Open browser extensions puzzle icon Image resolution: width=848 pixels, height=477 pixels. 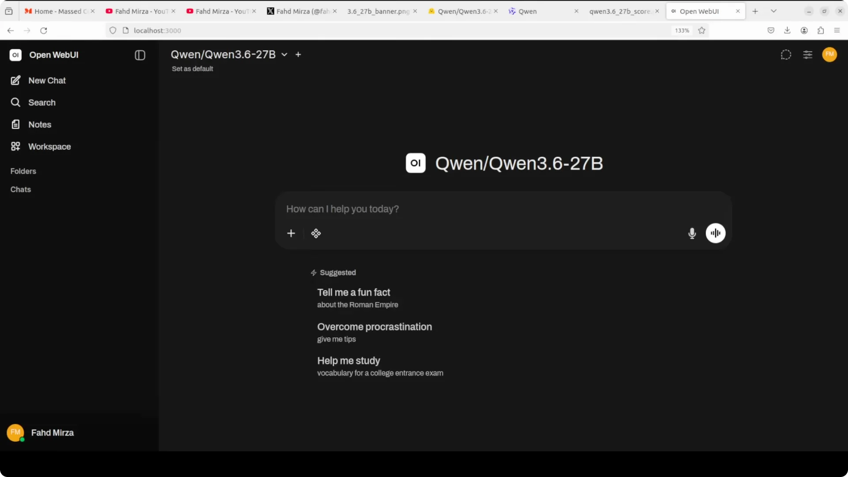(821, 30)
